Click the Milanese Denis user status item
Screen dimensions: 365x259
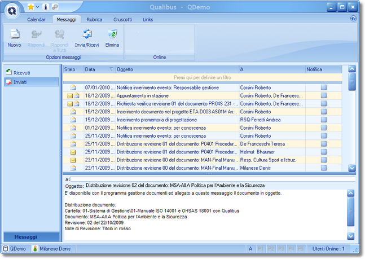pos(52,248)
